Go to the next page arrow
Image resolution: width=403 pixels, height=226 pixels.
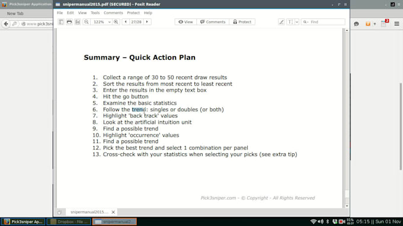147,22
